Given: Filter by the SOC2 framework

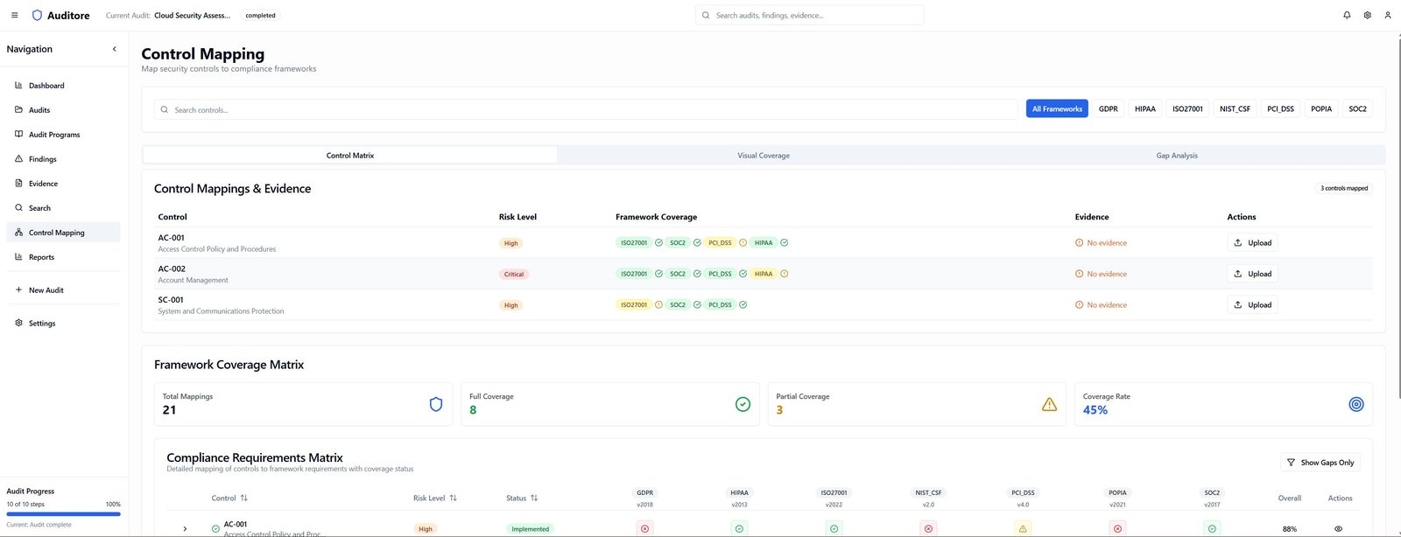Looking at the screenshot, I should [1357, 109].
